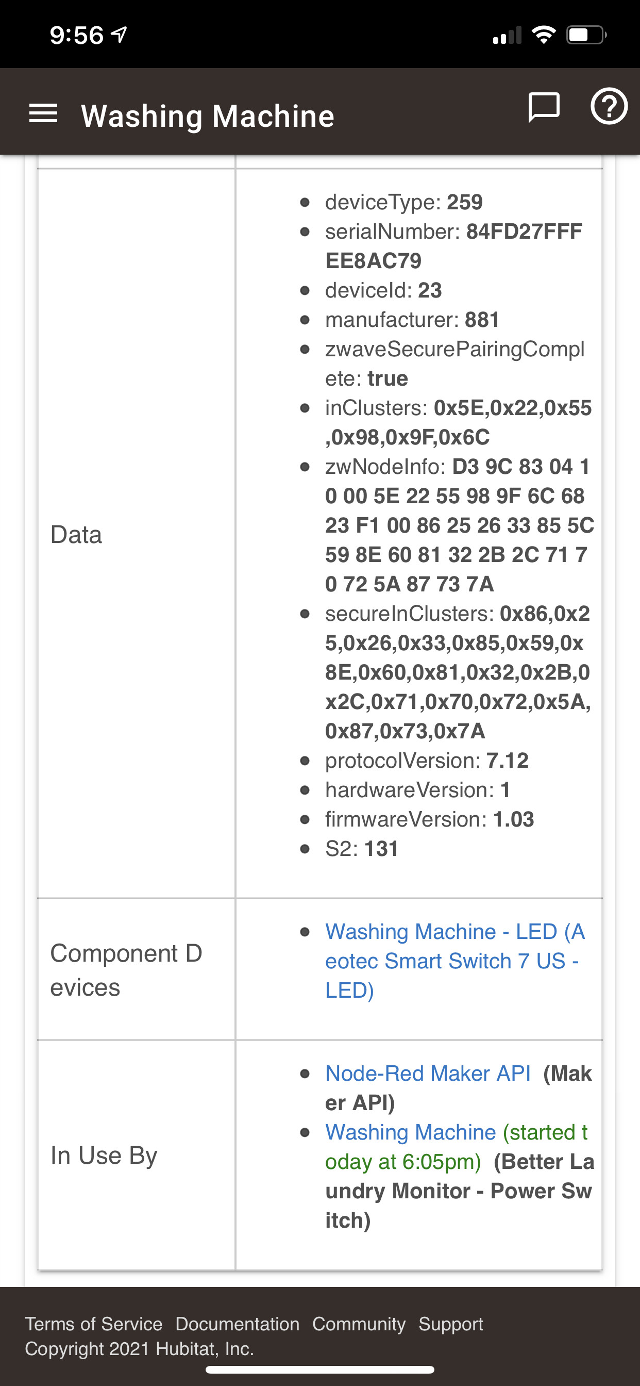The width and height of the screenshot is (640, 1386).
Task: Open Washing Machine - LED component device
Action: pos(455,961)
